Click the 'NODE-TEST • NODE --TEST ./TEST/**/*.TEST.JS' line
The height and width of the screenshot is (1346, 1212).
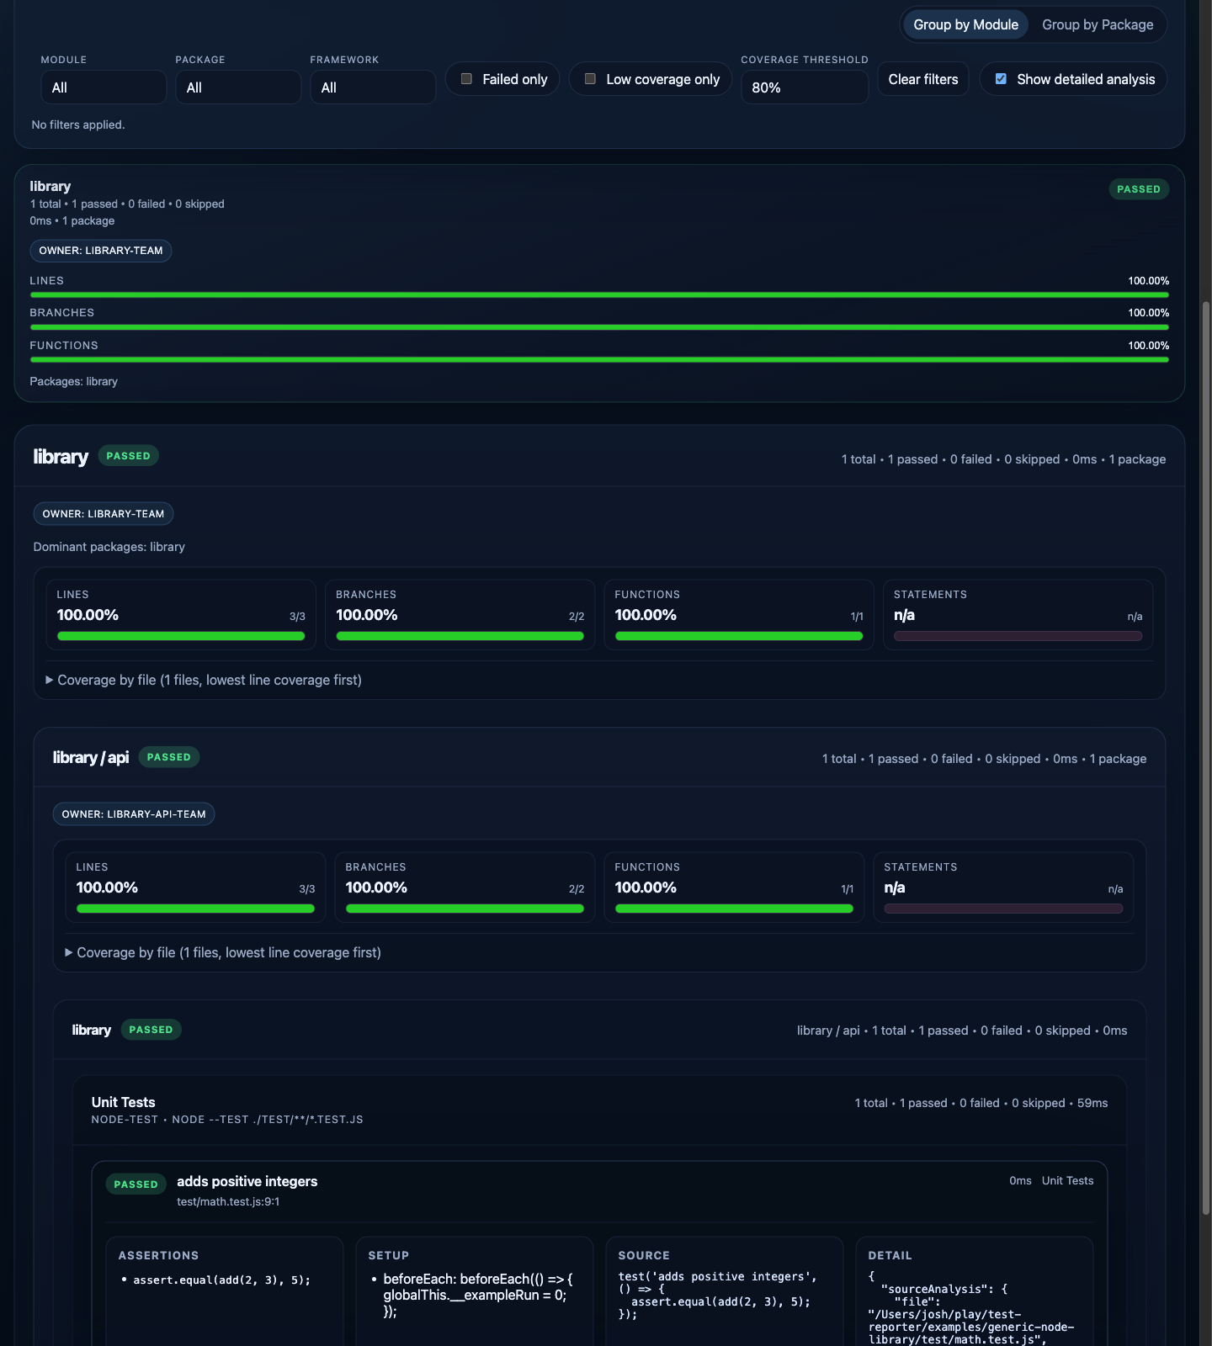(227, 1120)
